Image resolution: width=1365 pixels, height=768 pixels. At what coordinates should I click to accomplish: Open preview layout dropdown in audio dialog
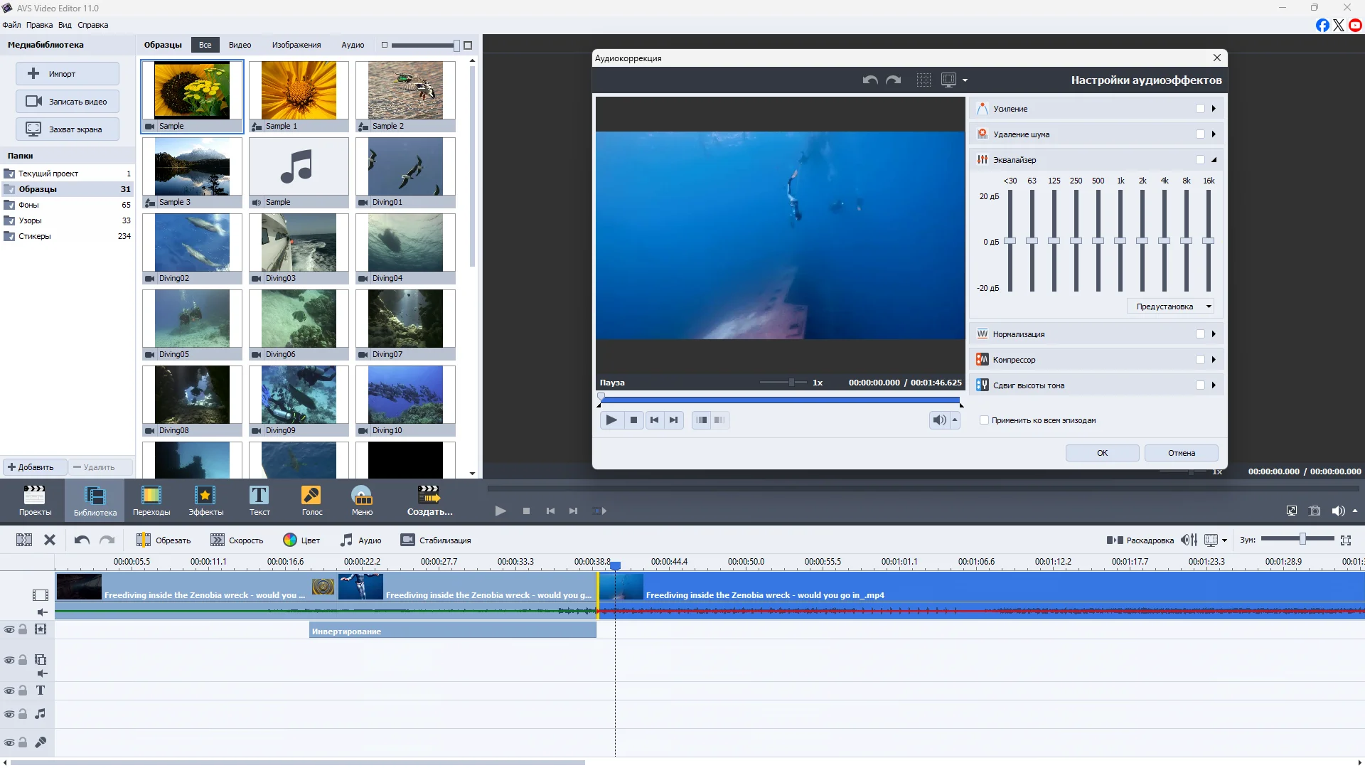point(965,80)
